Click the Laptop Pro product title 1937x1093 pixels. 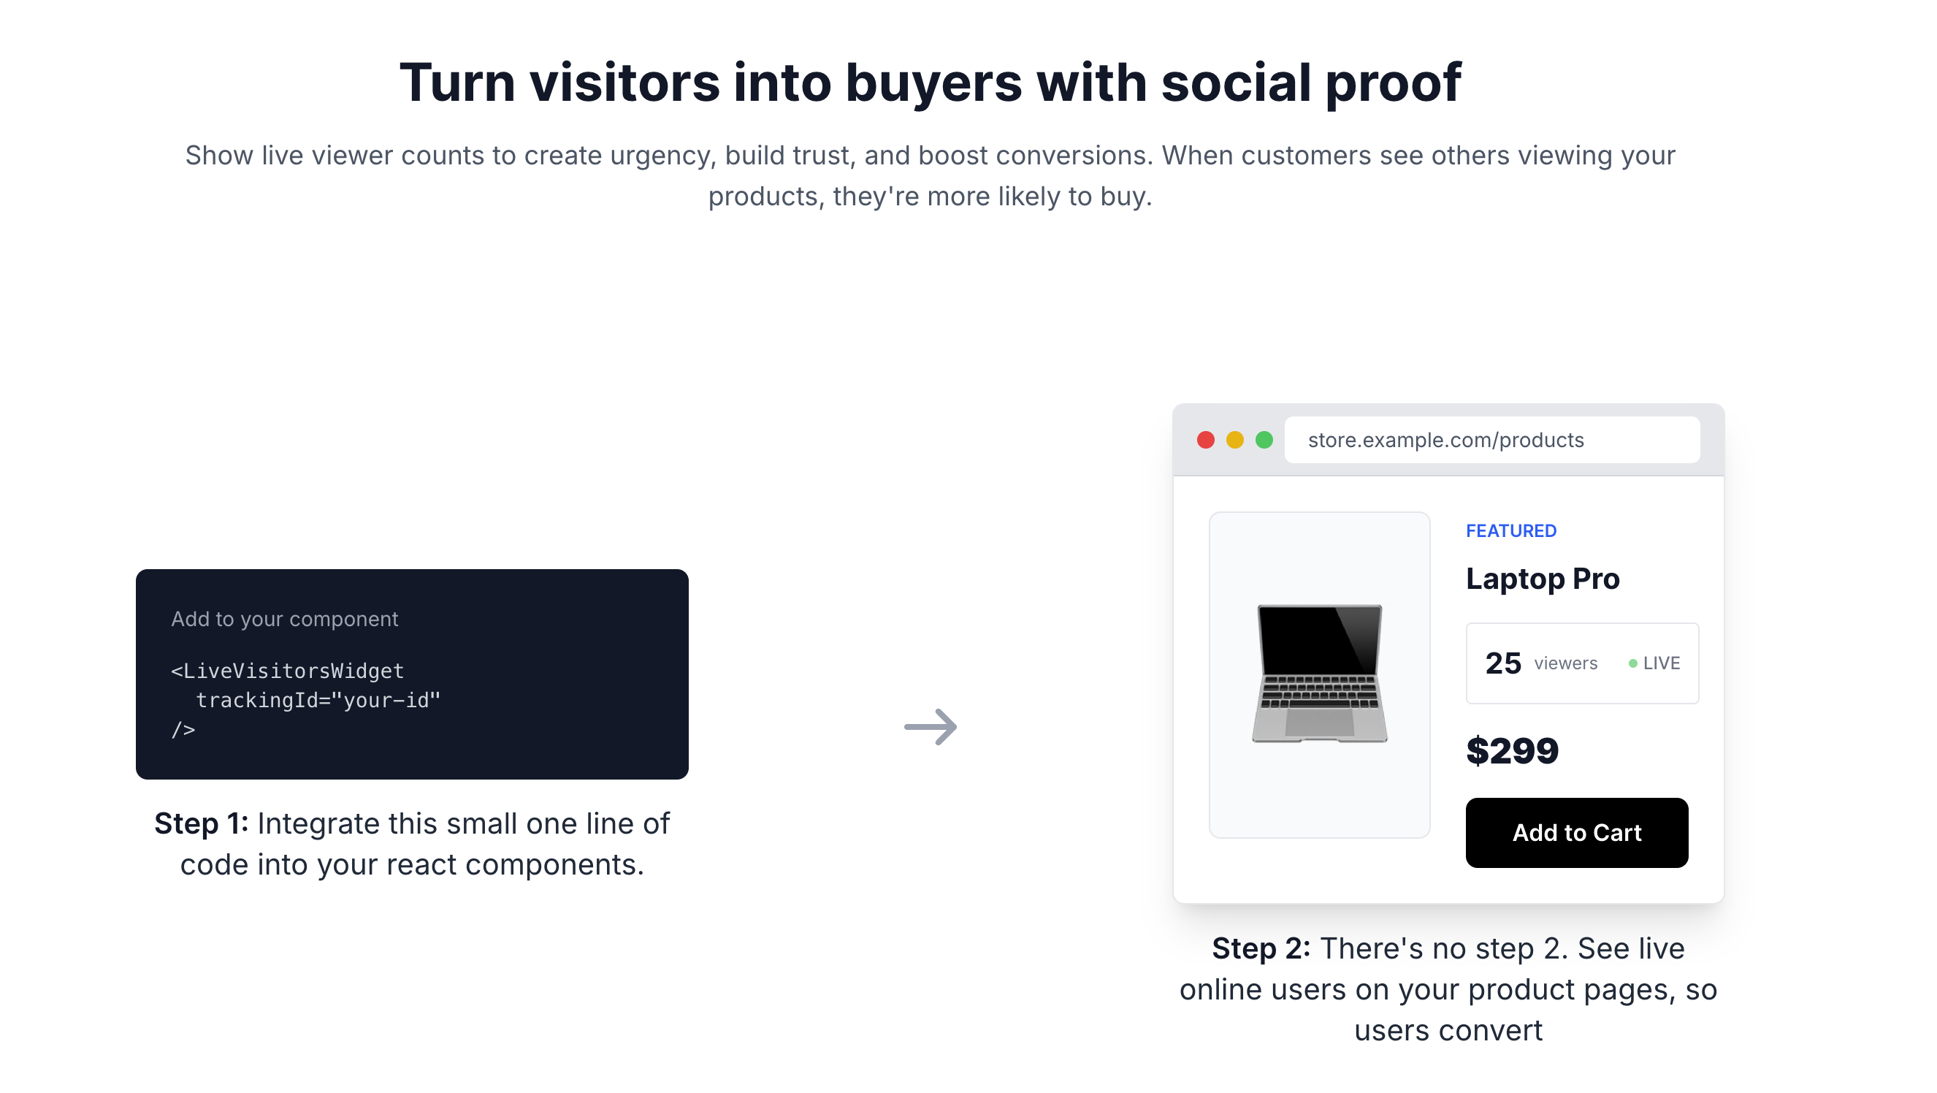click(1543, 579)
